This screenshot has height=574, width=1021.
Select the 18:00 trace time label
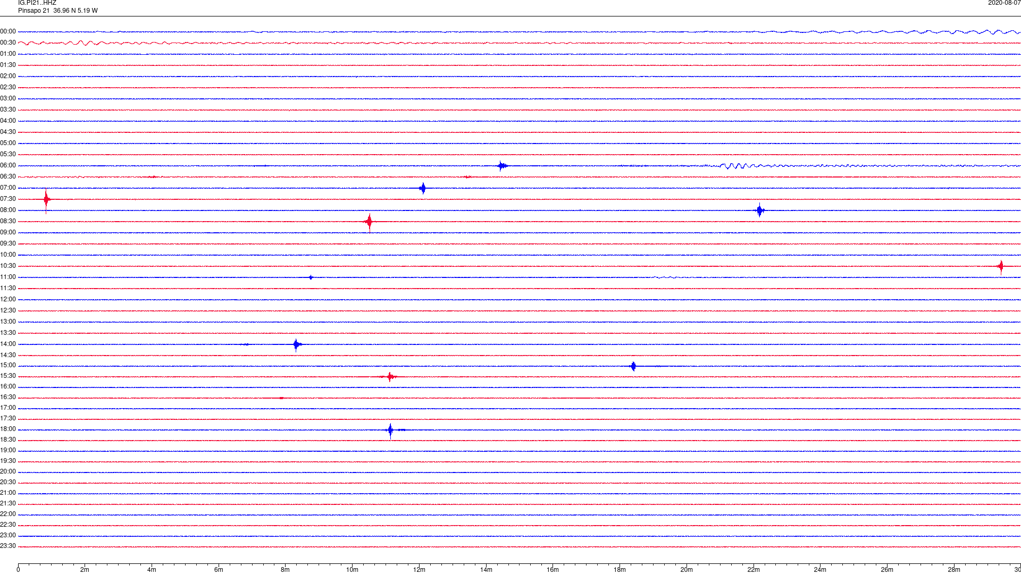[8, 429]
